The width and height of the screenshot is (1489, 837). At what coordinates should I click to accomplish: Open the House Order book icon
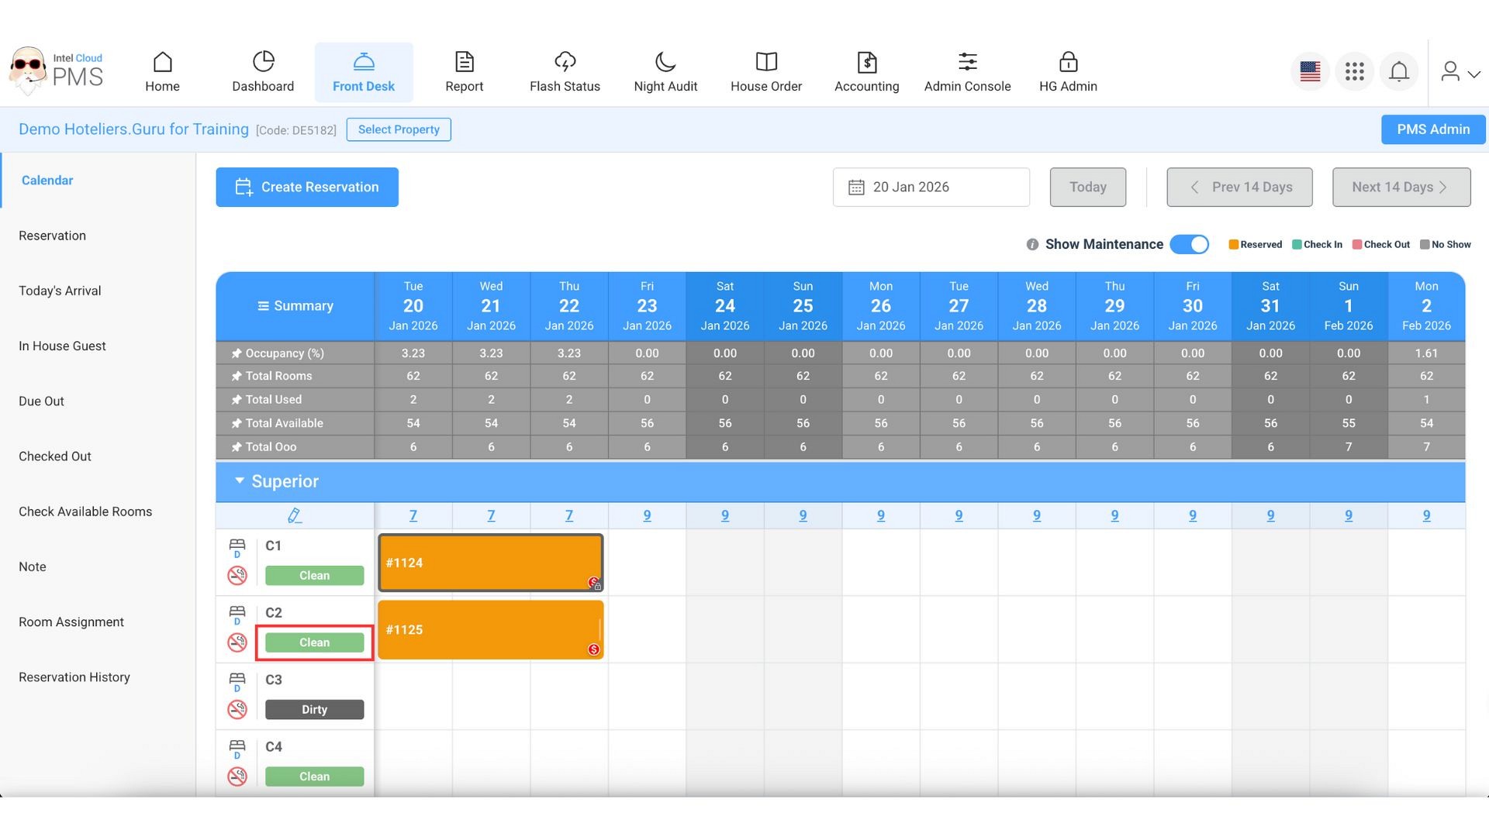click(x=765, y=62)
